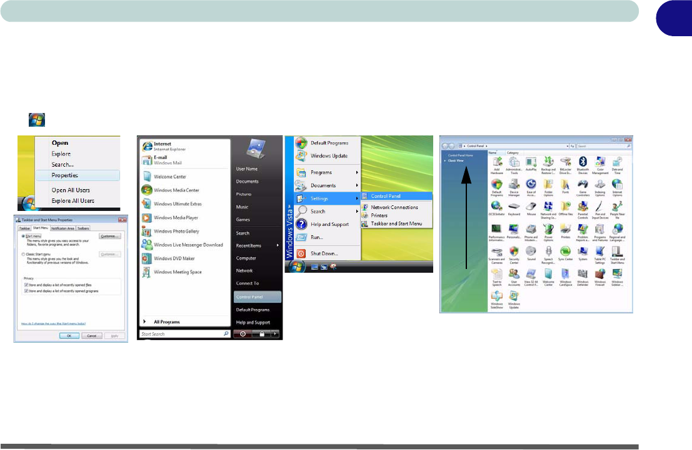Expand All Programs in Start menu
The height and width of the screenshot is (450, 692).
tap(163, 322)
